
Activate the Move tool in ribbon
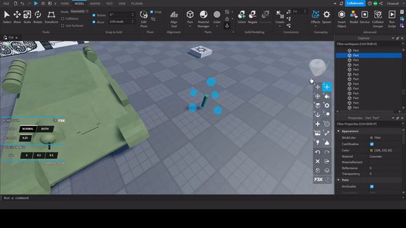[17, 17]
